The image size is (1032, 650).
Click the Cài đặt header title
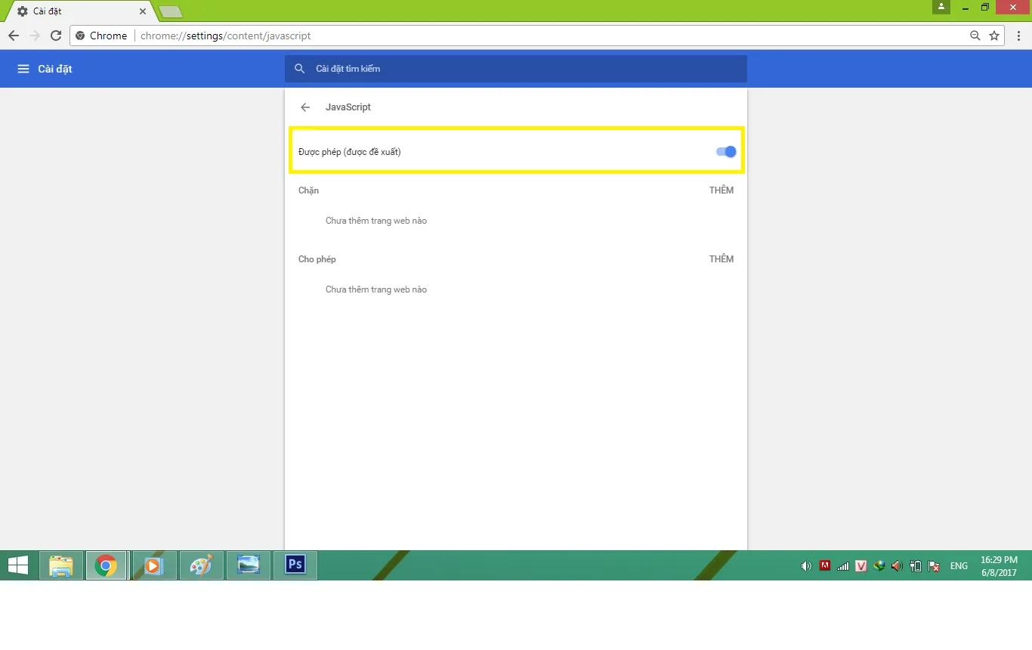(x=55, y=69)
